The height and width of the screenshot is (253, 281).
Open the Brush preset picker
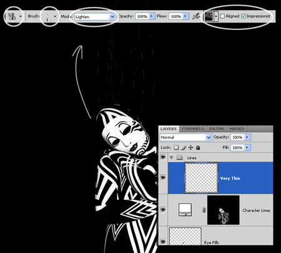(x=55, y=16)
